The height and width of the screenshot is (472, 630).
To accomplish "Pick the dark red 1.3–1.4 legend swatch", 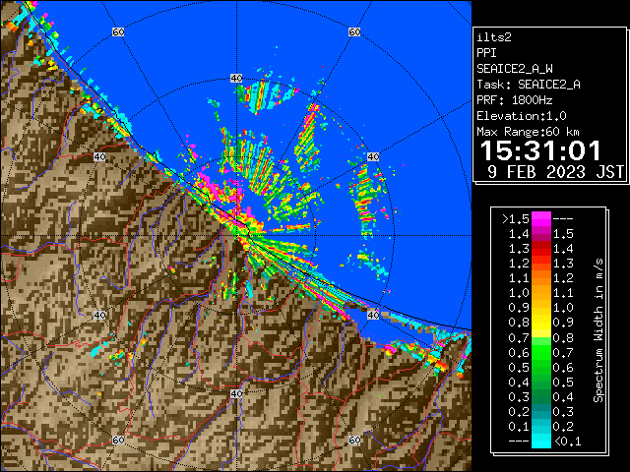I will (x=541, y=249).
